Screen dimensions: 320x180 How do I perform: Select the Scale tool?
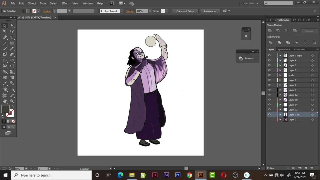point(12,60)
